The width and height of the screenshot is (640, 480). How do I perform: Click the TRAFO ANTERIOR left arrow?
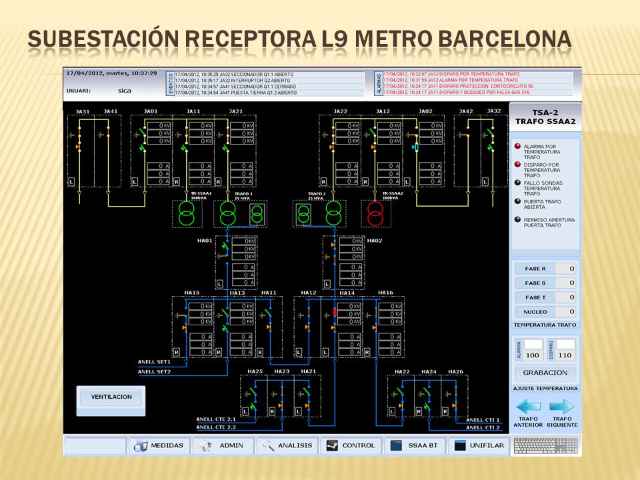click(x=528, y=407)
